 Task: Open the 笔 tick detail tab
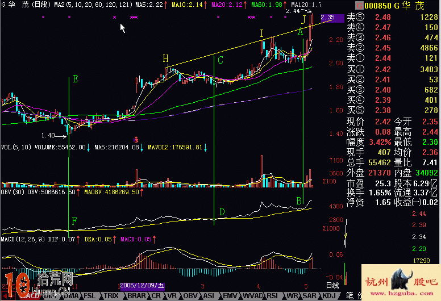(350, 296)
